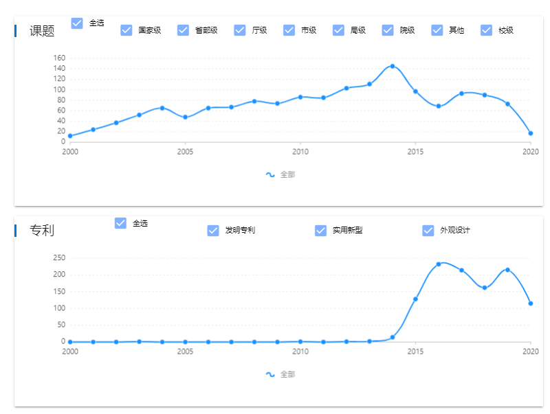Viewport: 550px width, 414px height.
Task: Click the 2016 peak point in 专利 chart
Action: tap(439, 264)
